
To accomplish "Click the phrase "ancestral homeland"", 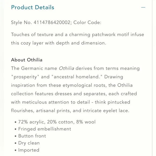I will tap(77, 77).
